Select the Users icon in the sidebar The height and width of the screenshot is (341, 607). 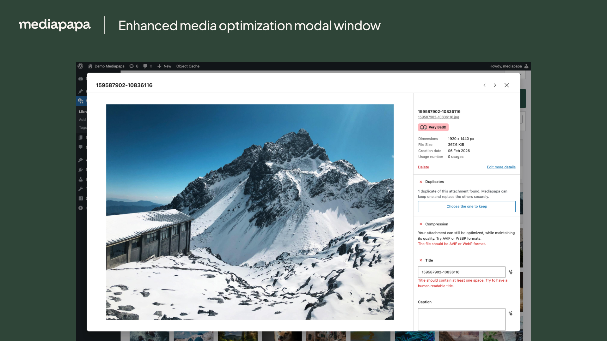tap(81, 179)
